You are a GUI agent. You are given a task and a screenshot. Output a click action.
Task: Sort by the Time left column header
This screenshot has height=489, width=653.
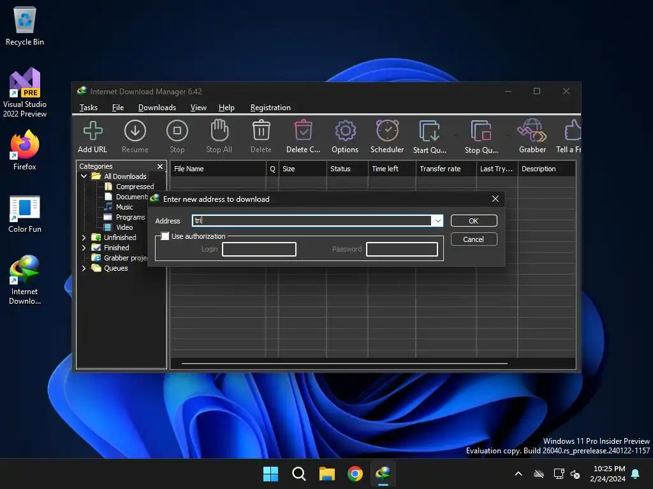coord(392,169)
